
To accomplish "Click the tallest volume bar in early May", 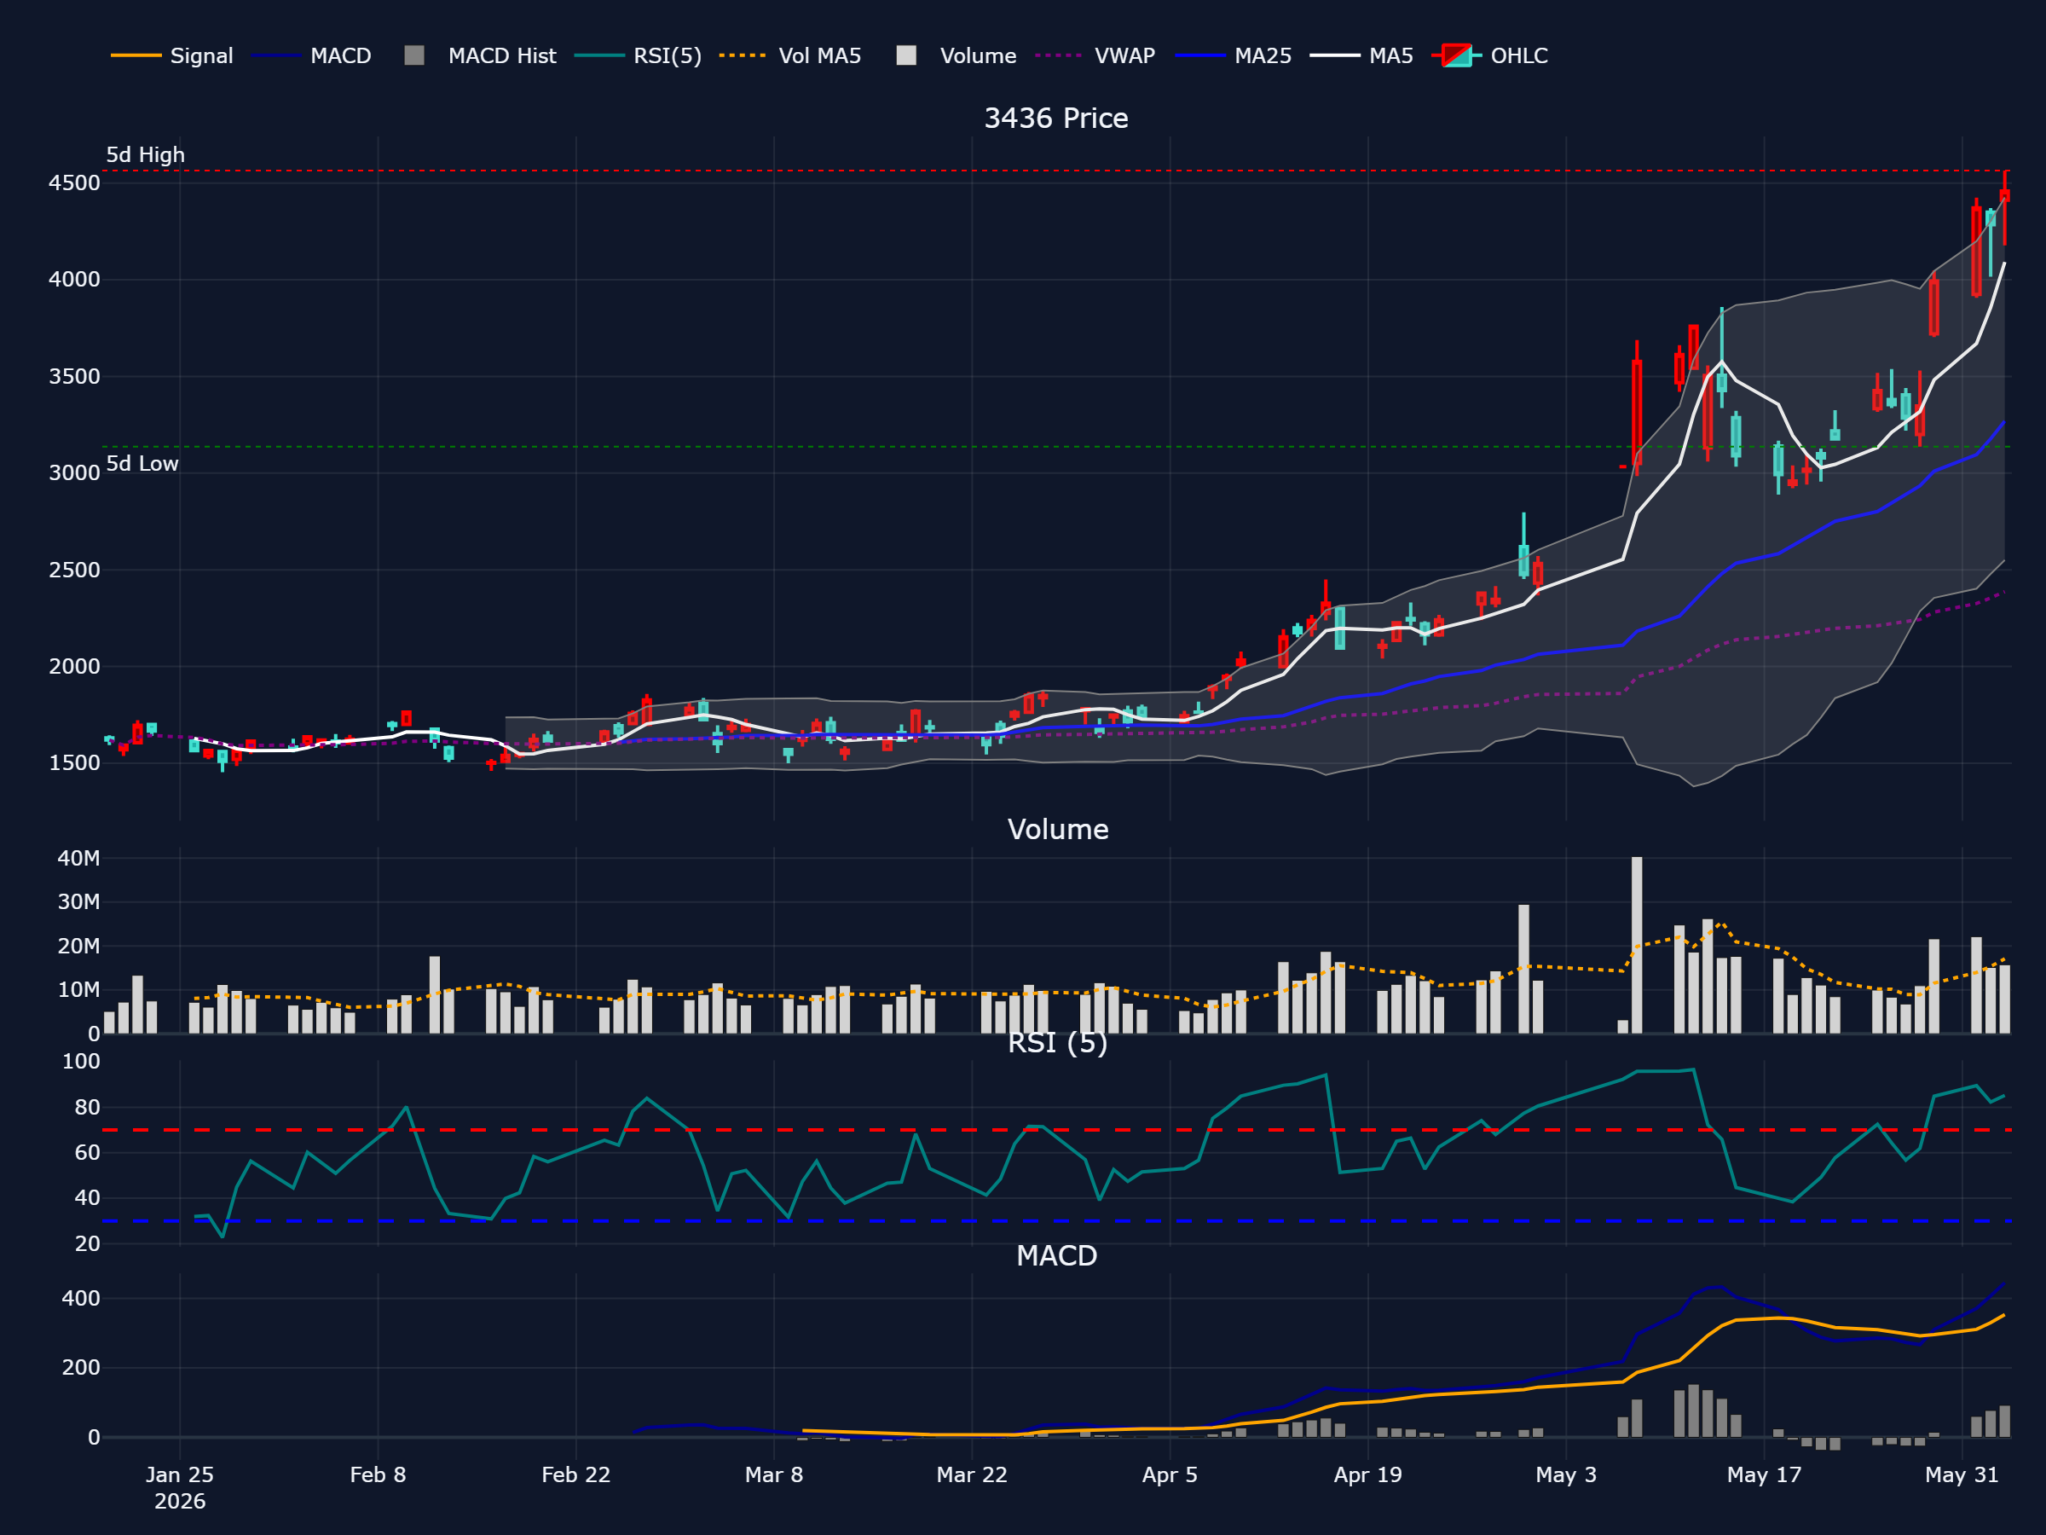I will click(1637, 945).
